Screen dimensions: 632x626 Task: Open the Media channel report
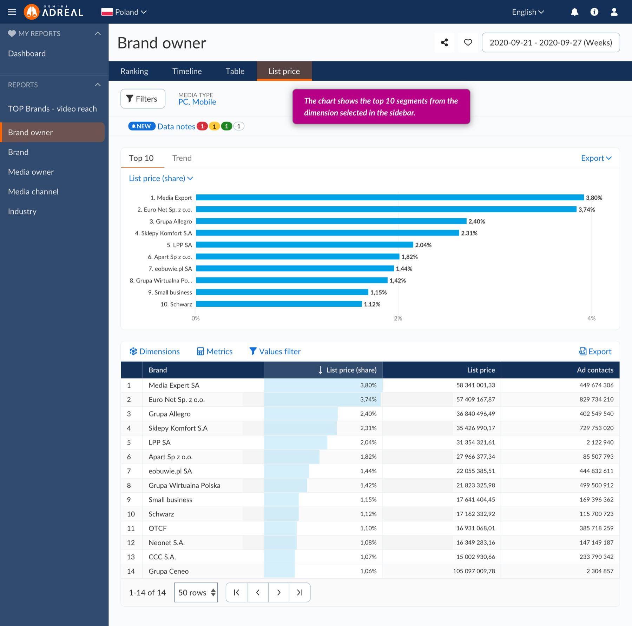pos(33,192)
